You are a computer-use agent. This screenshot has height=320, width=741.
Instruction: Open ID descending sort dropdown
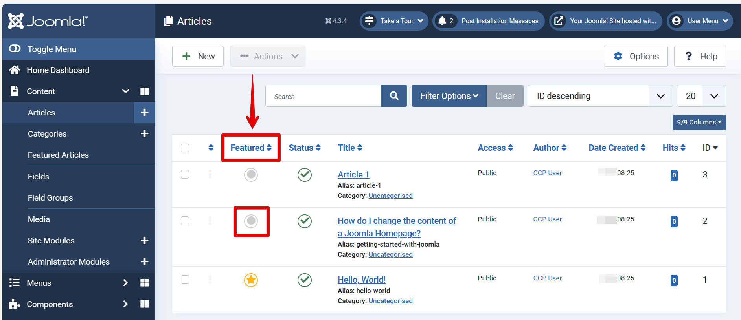click(599, 96)
